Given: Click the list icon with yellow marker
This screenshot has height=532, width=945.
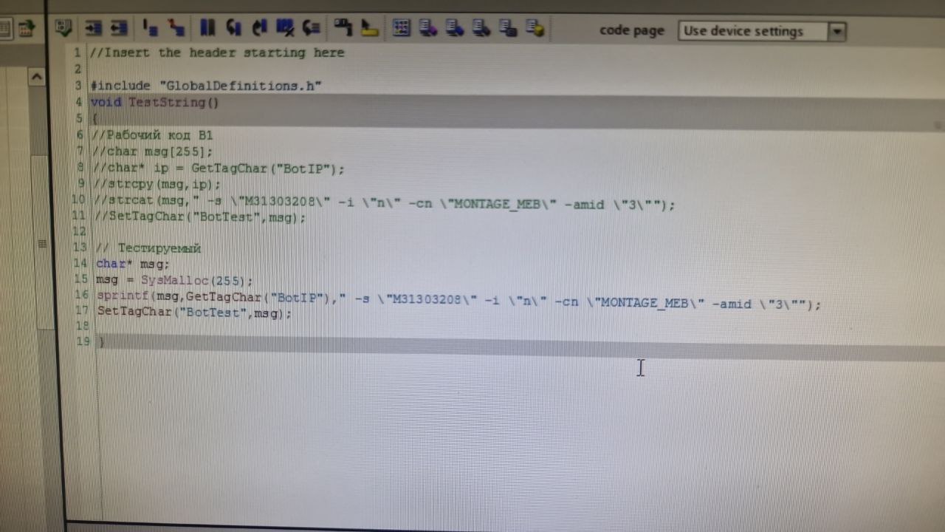Looking at the screenshot, I should tap(535, 28).
